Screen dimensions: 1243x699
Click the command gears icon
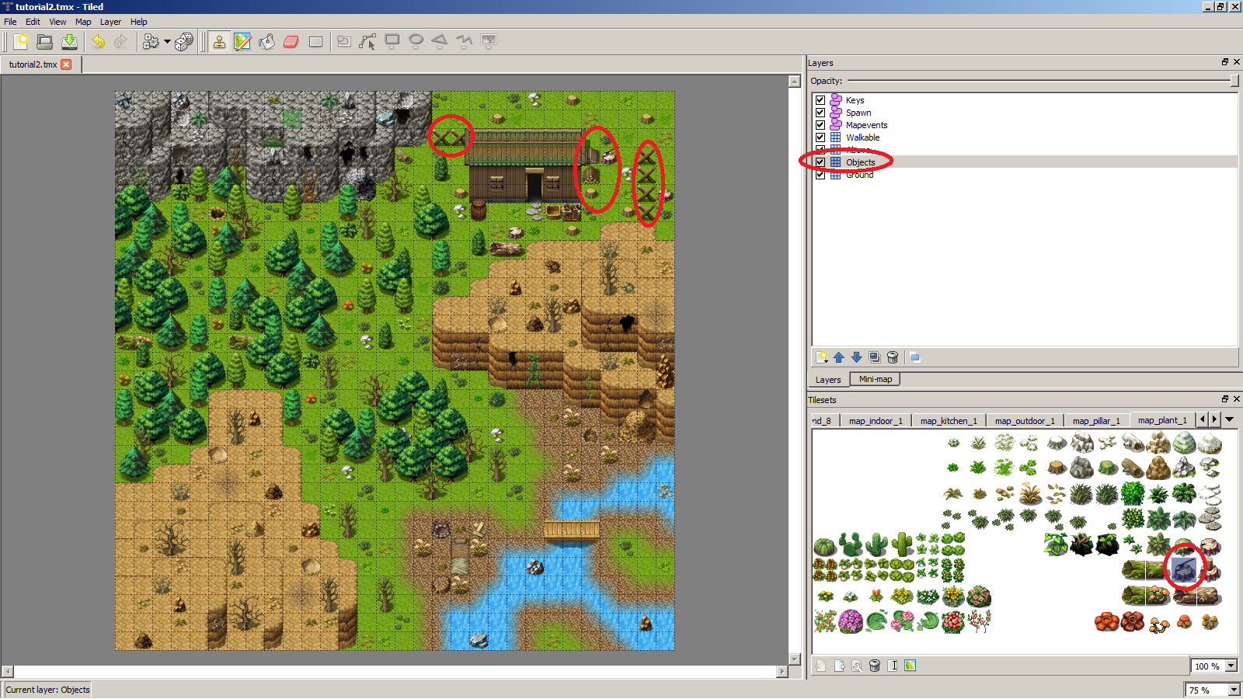[151, 42]
